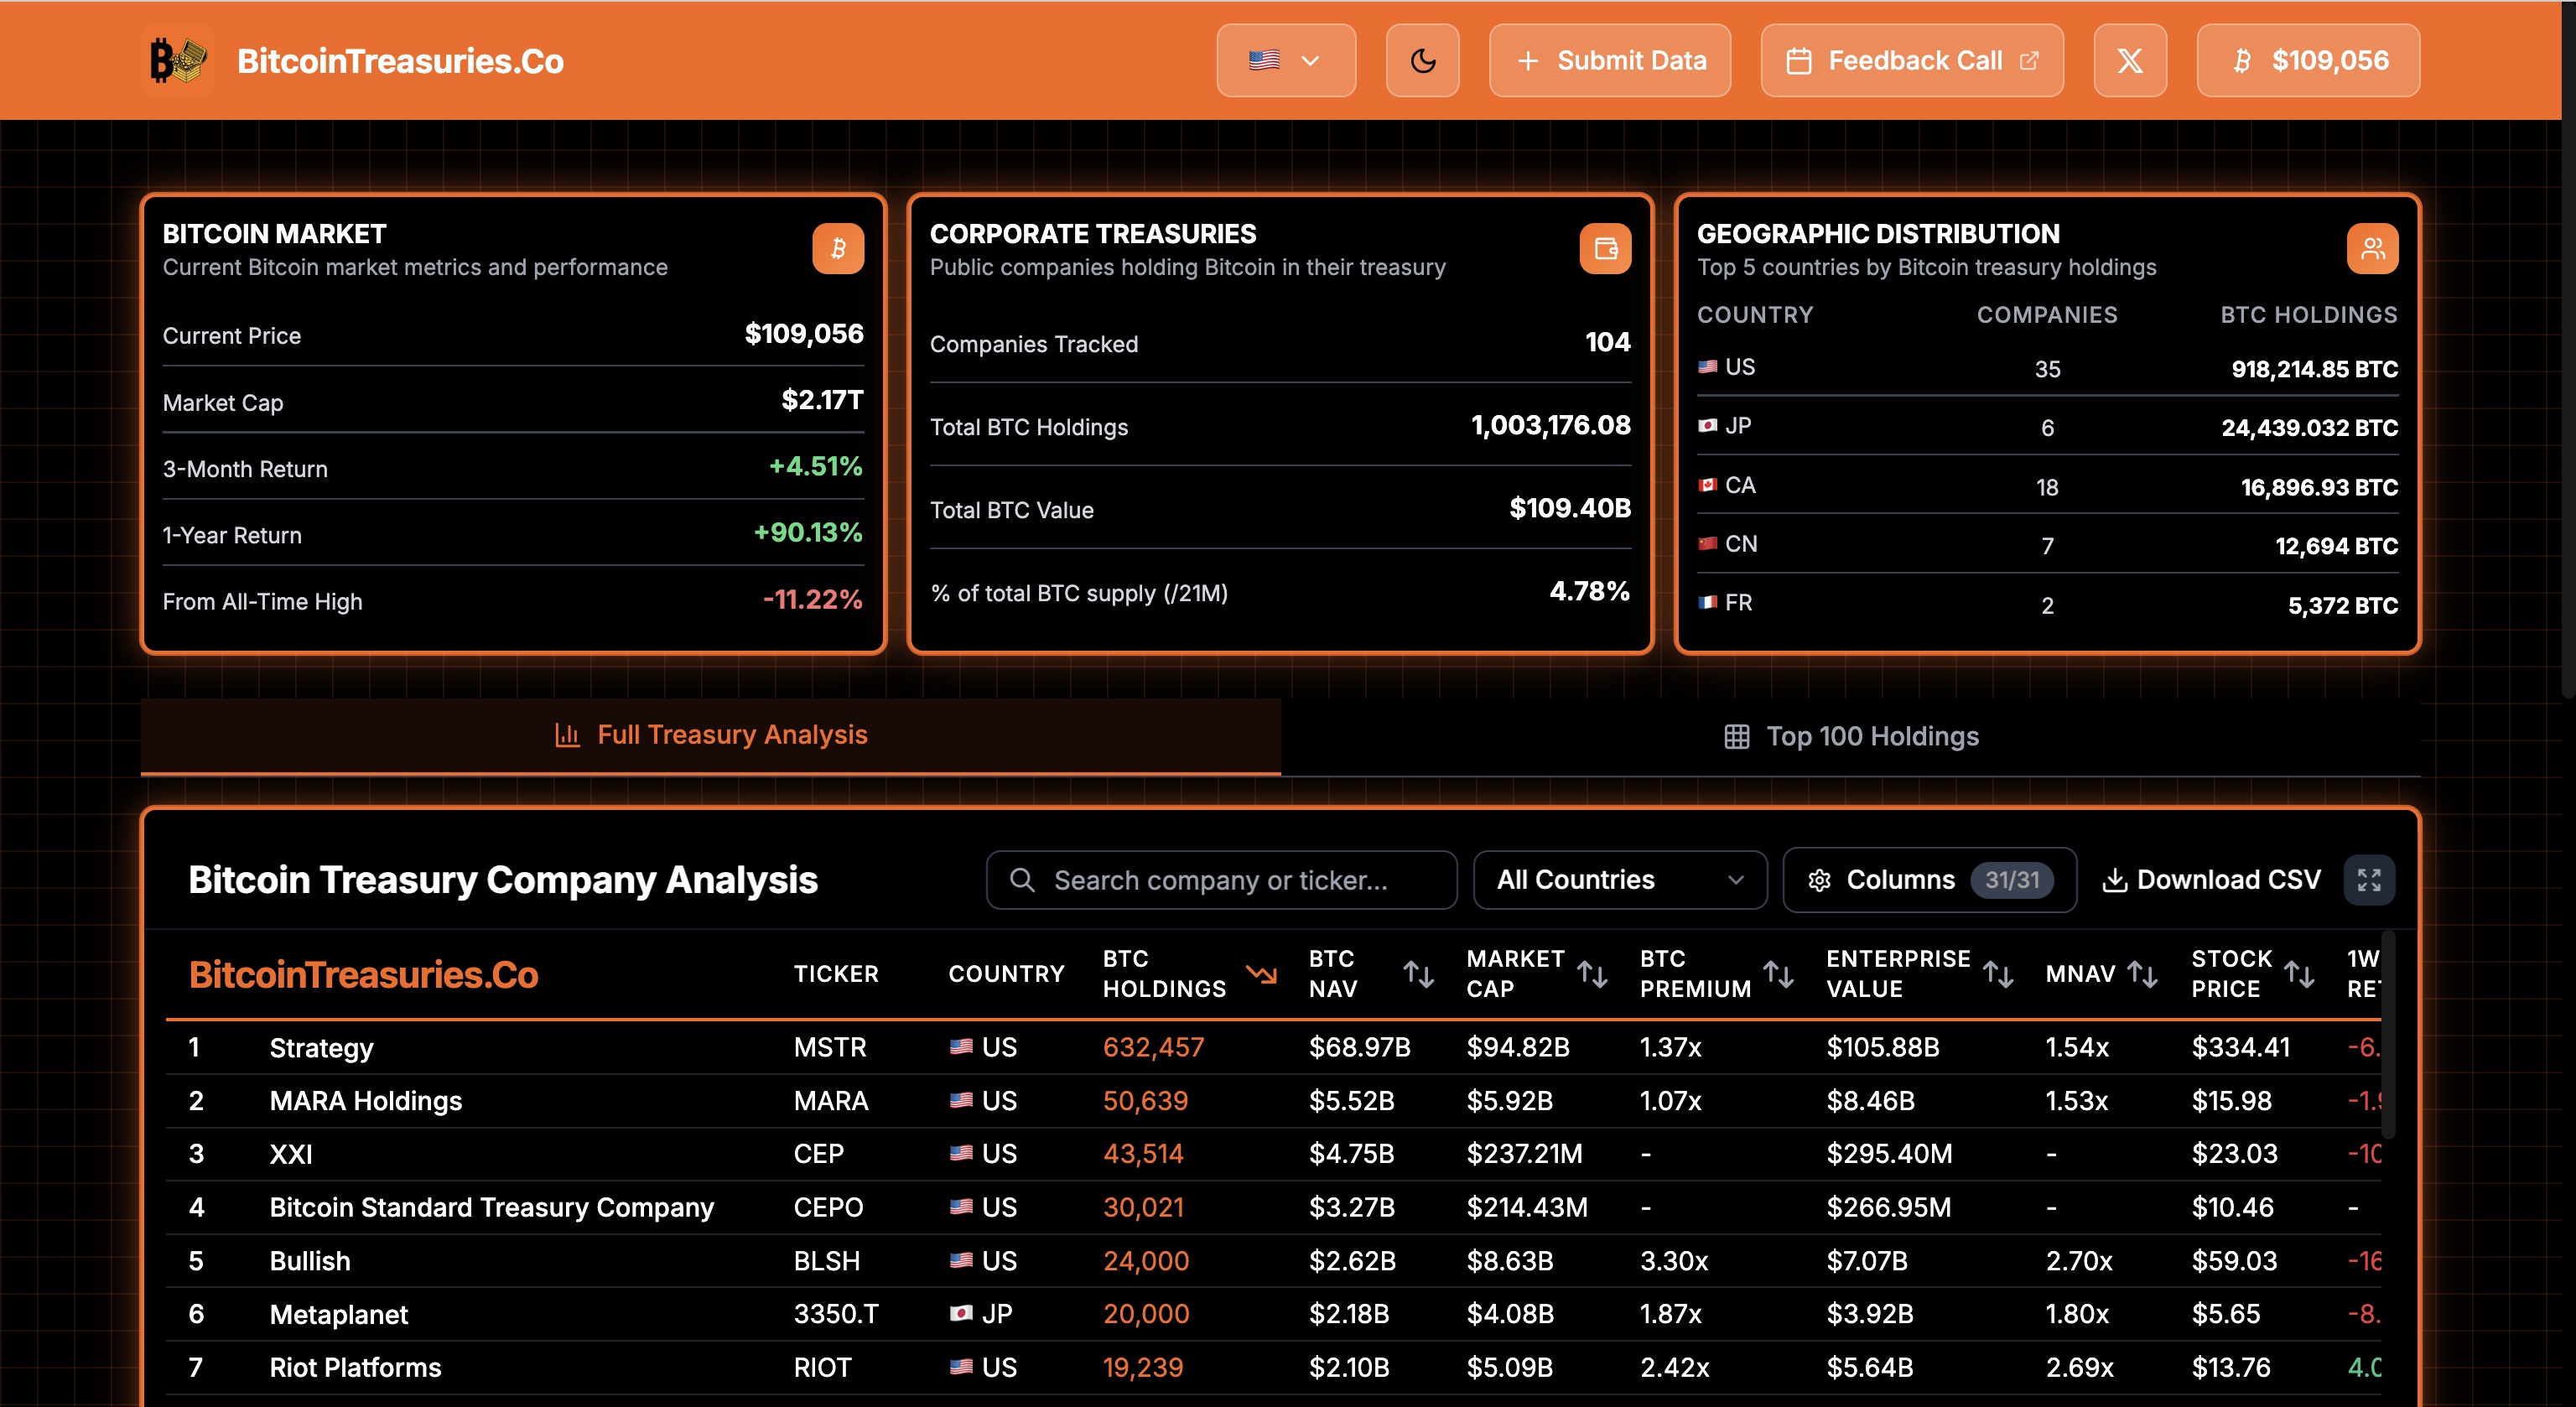Click the Geographic Distribution people icon
The height and width of the screenshot is (1407, 2576).
pyautogui.click(x=2371, y=248)
